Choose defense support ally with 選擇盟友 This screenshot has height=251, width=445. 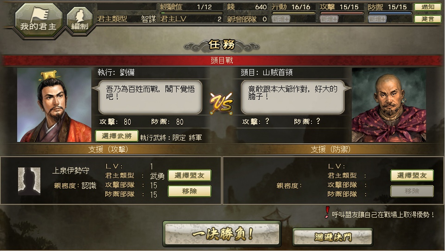pyautogui.click(x=412, y=175)
